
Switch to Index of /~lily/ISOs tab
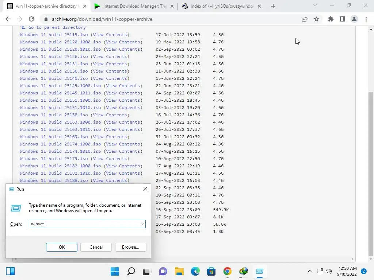click(x=221, y=6)
